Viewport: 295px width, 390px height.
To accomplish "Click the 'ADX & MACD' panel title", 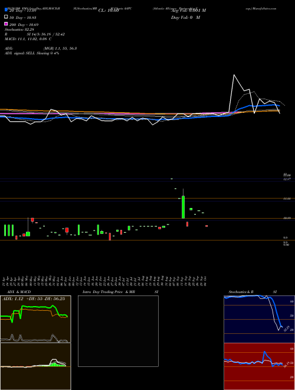I will point(19,292).
